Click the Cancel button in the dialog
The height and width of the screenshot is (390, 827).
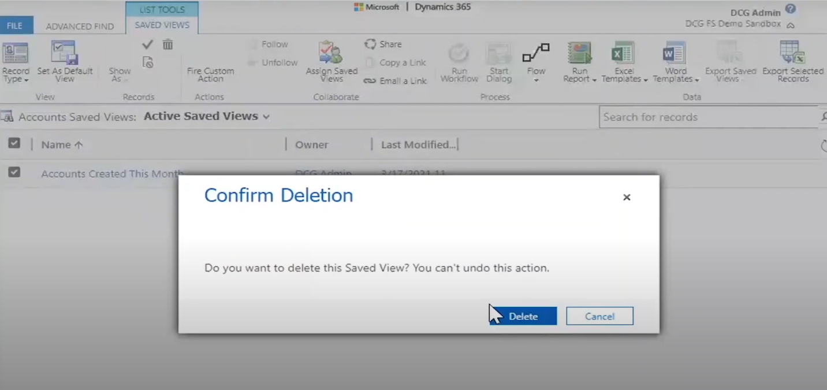(599, 316)
